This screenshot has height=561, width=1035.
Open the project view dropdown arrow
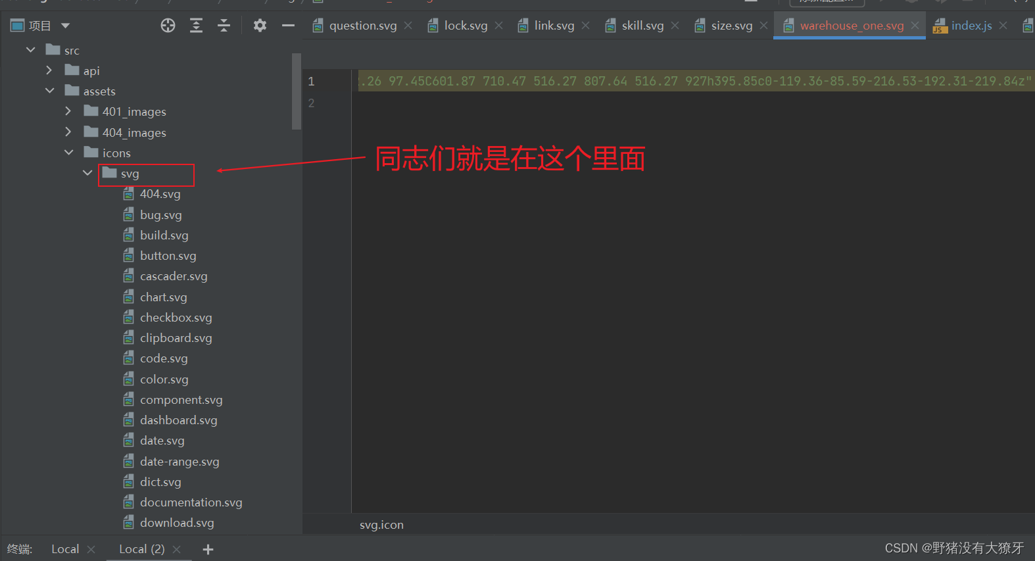coord(65,26)
